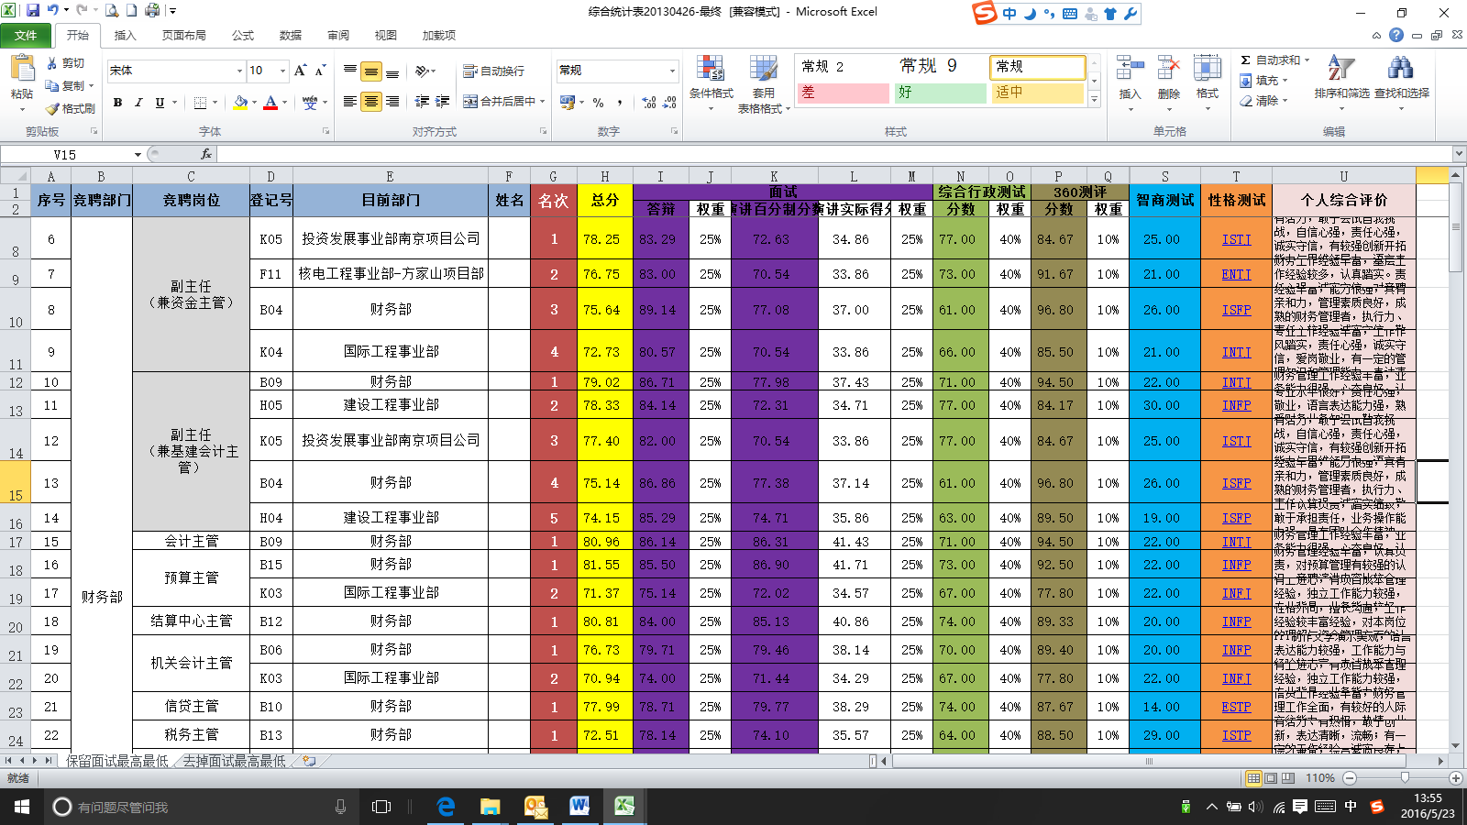Viewport: 1467px width, 825px height.
Task: Click the ISTJ link in row 8
Action: 1236,239
